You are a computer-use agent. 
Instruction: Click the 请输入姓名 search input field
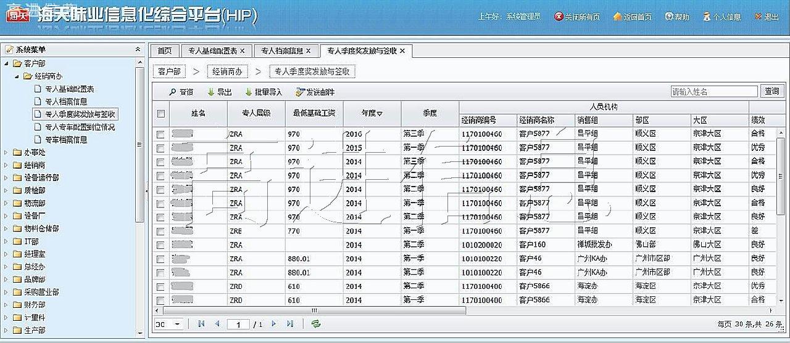click(x=713, y=92)
